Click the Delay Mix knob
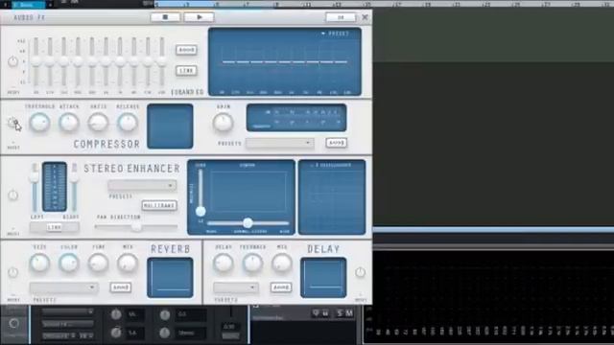 (x=282, y=263)
